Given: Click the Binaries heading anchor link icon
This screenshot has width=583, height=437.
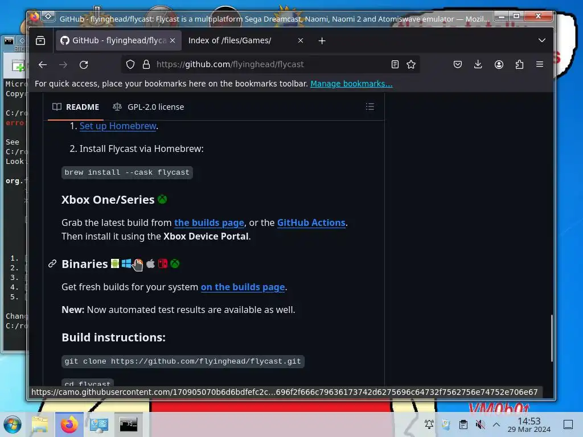Looking at the screenshot, I should [x=52, y=264].
